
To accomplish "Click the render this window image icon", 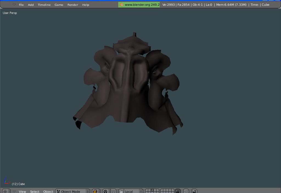I will coord(194,191).
